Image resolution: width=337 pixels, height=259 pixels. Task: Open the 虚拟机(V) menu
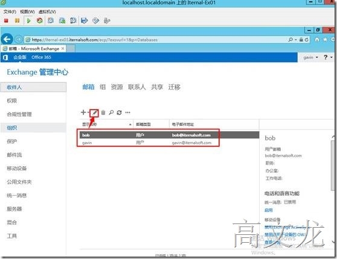coord(47,12)
